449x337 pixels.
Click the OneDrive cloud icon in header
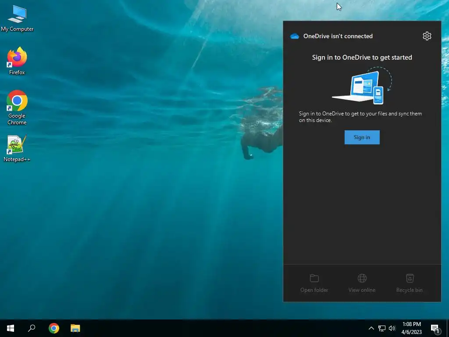tap(295, 36)
